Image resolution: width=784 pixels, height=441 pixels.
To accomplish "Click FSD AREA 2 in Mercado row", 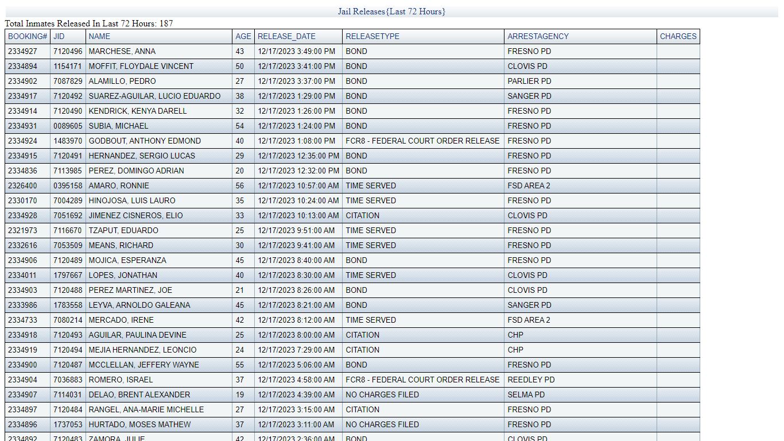I will point(529,320).
